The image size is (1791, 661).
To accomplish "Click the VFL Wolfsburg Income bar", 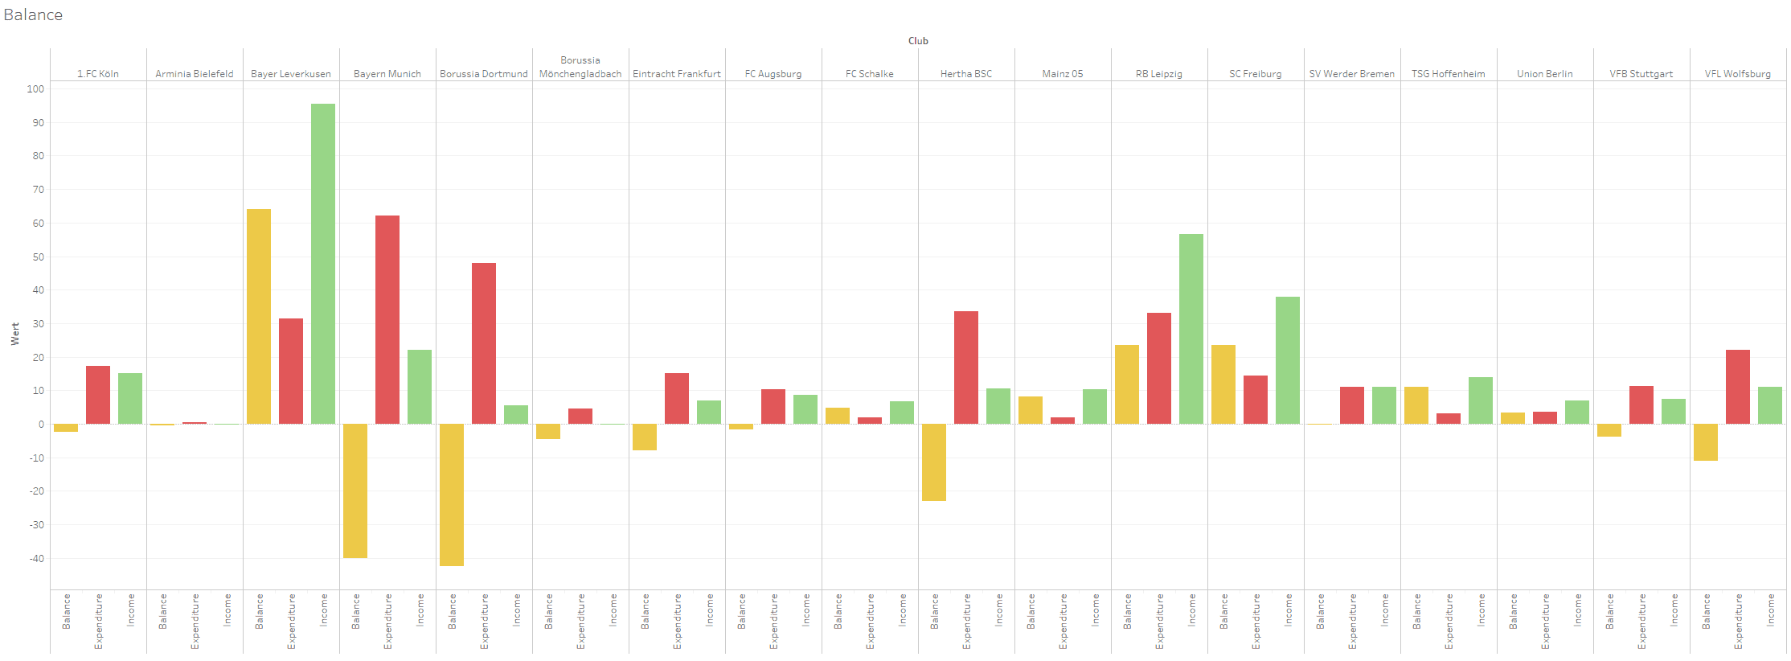I will 1770,405.
